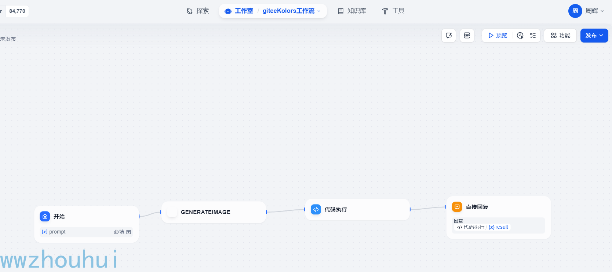This screenshot has width=612, height=272.
Task: Click the GENERATEIMAGE node output handle
Action: (x=266, y=212)
